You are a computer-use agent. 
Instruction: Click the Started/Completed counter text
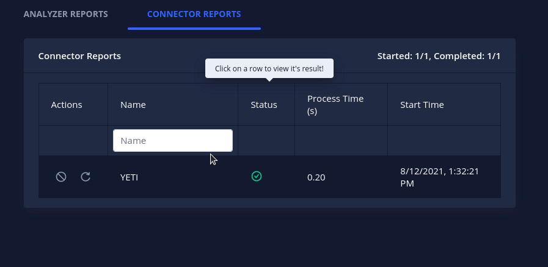pyautogui.click(x=439, y=56)
